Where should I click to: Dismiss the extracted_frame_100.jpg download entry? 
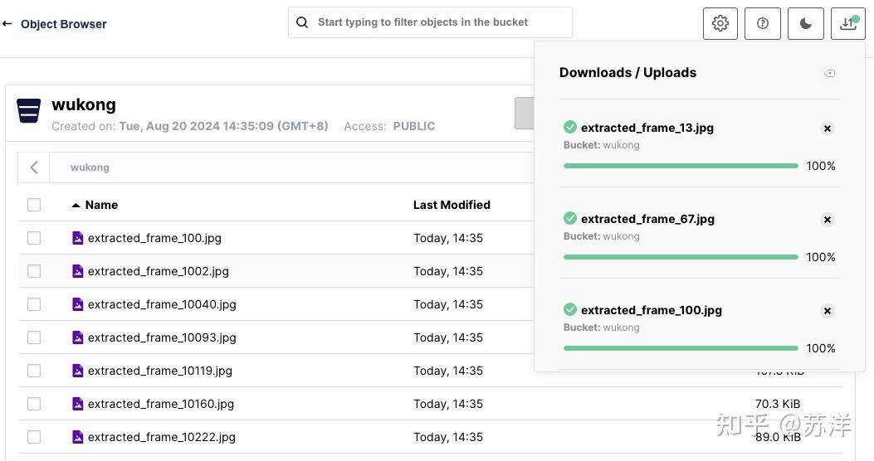click(x=827, y=311)
